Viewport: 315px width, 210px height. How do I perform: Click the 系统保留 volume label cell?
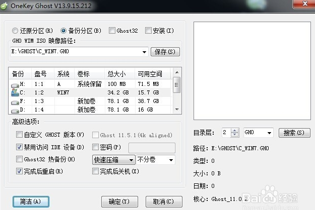(89, 84)
